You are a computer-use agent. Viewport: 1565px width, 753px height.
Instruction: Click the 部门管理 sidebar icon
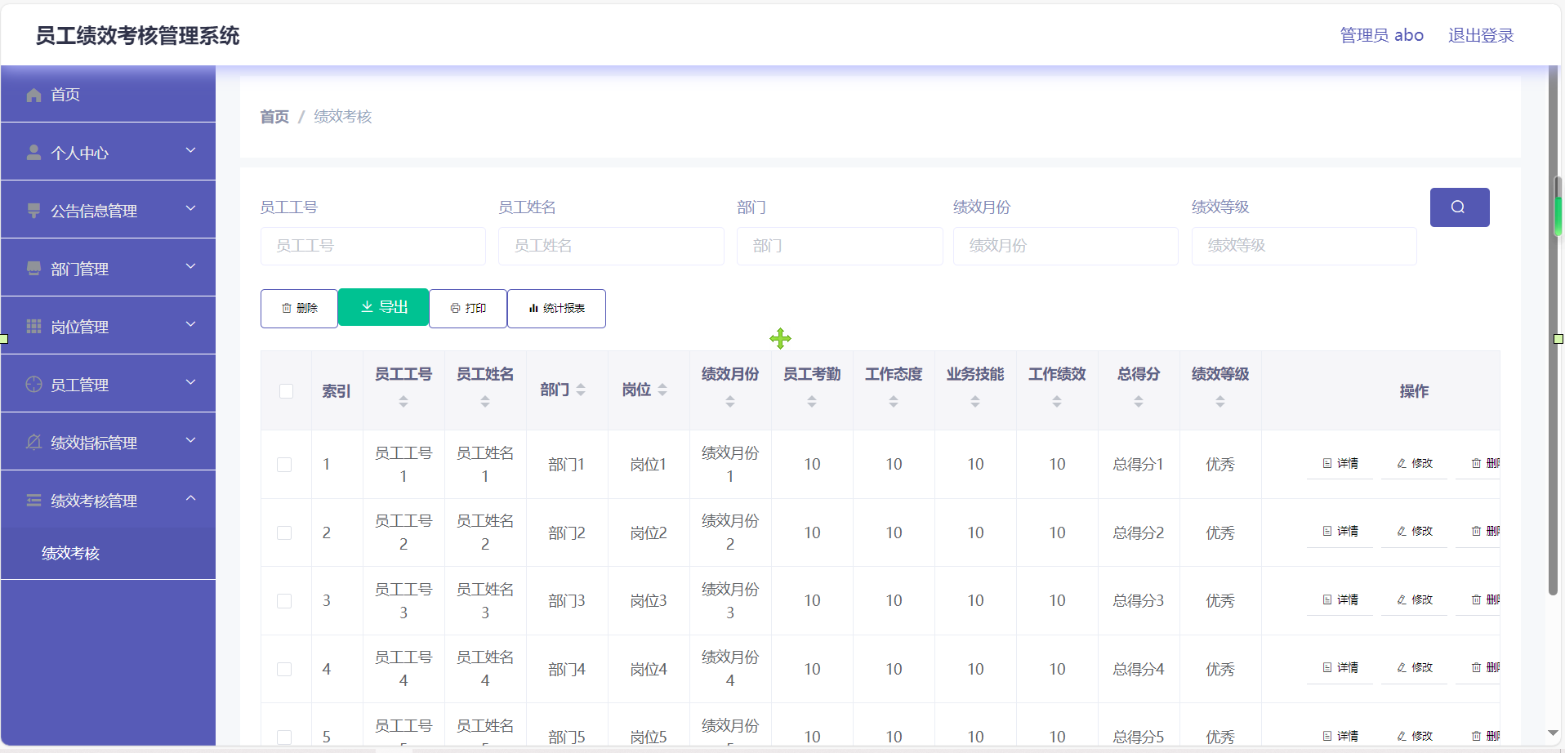33,269
